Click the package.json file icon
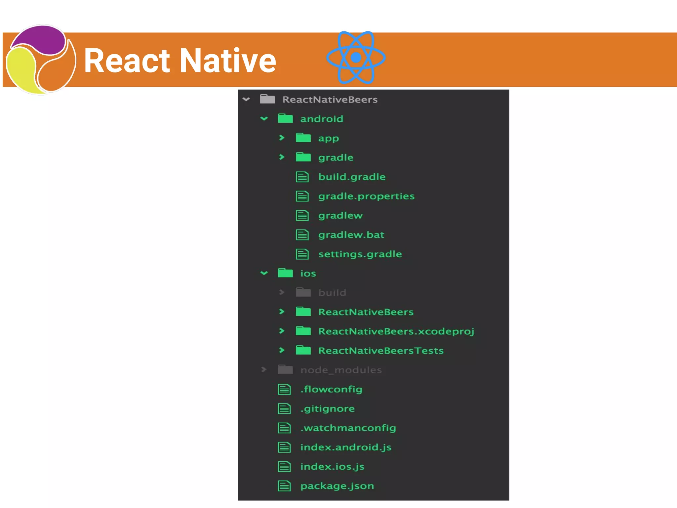The height and width of the screenshot is (508, 677). 284,486
